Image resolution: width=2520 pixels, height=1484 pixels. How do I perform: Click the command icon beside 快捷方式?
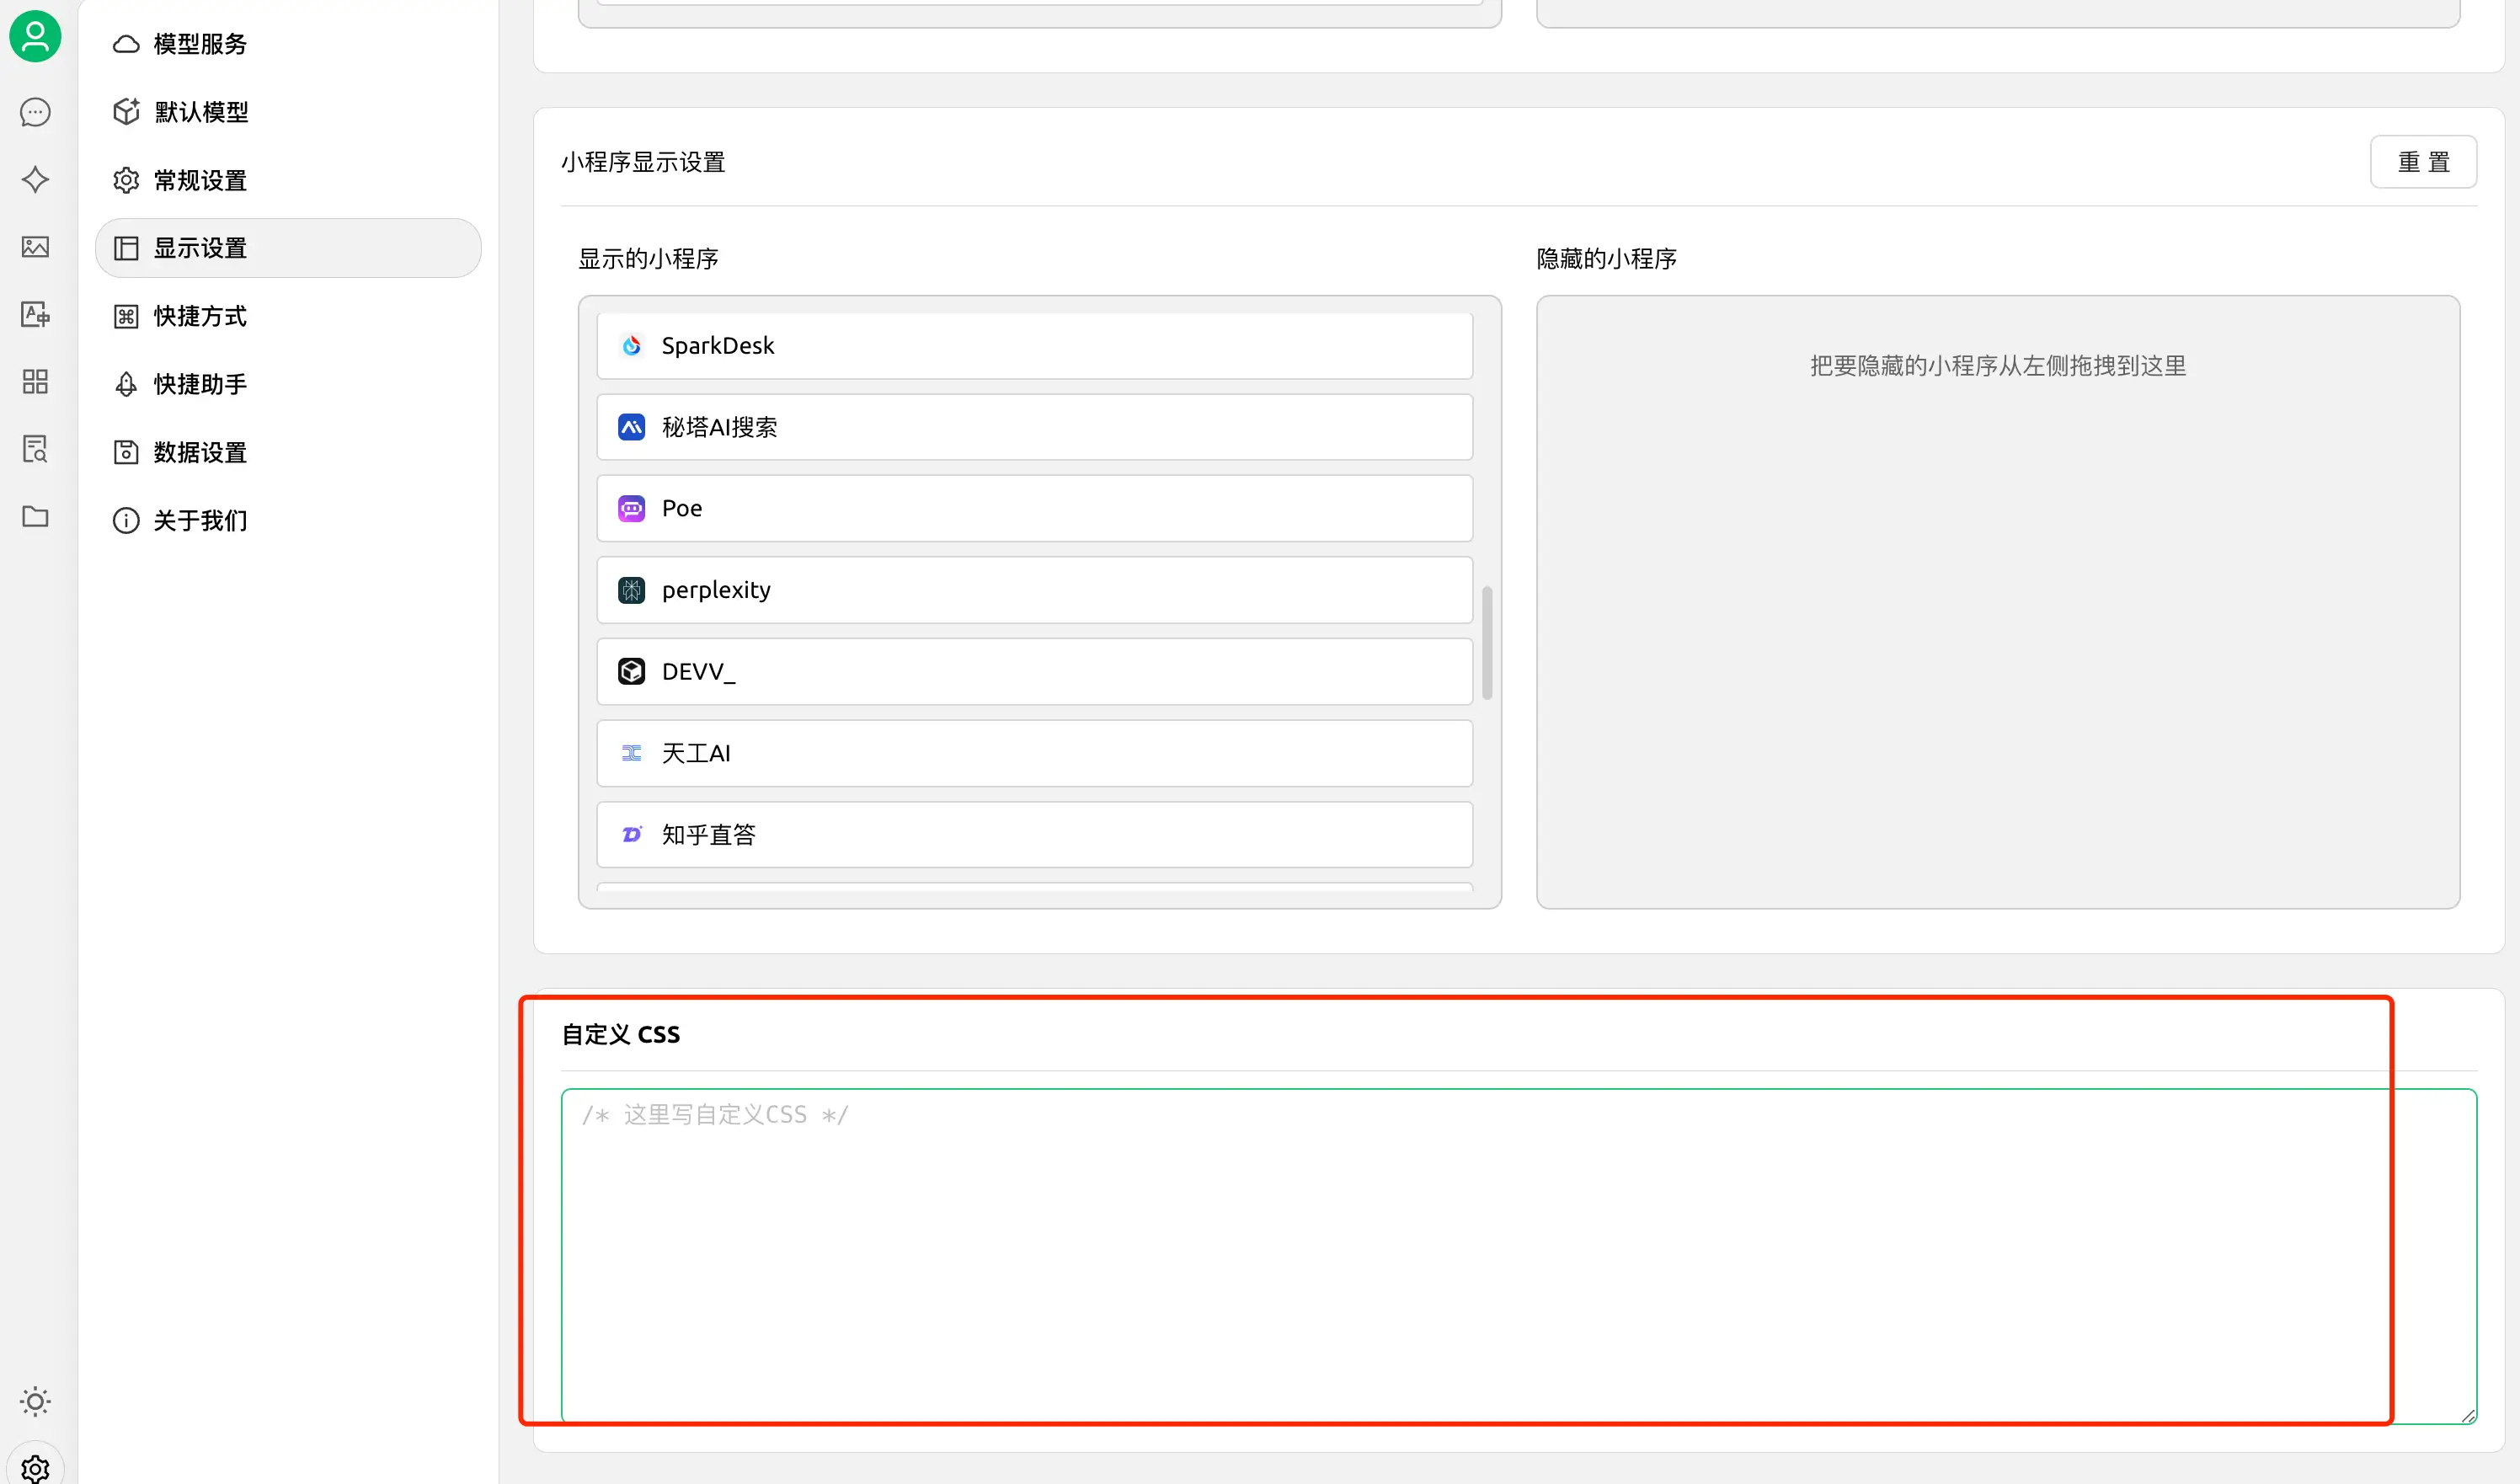pos(126,316)
